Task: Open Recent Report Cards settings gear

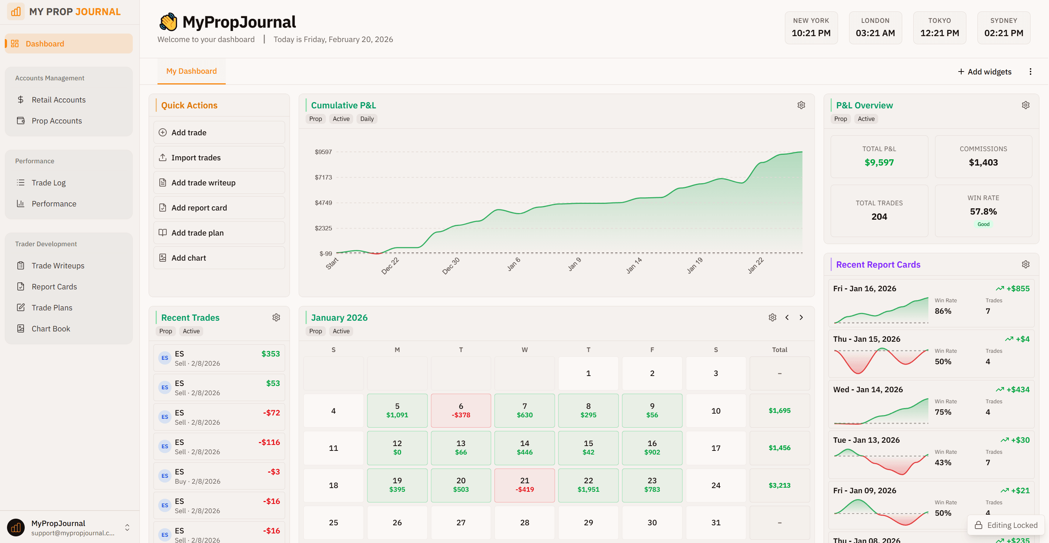Action: point(1025,265)
